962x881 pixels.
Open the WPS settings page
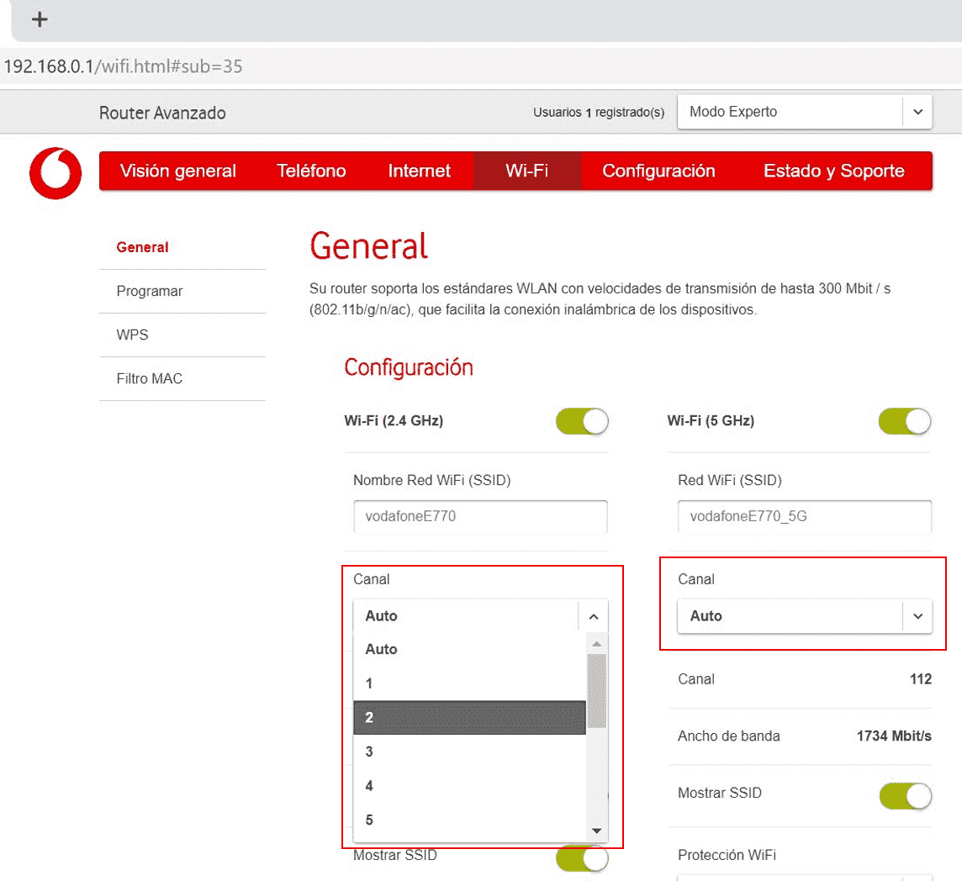click(x=132, y=335)
